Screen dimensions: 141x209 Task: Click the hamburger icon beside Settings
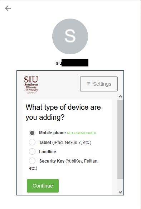coord(88,84)
